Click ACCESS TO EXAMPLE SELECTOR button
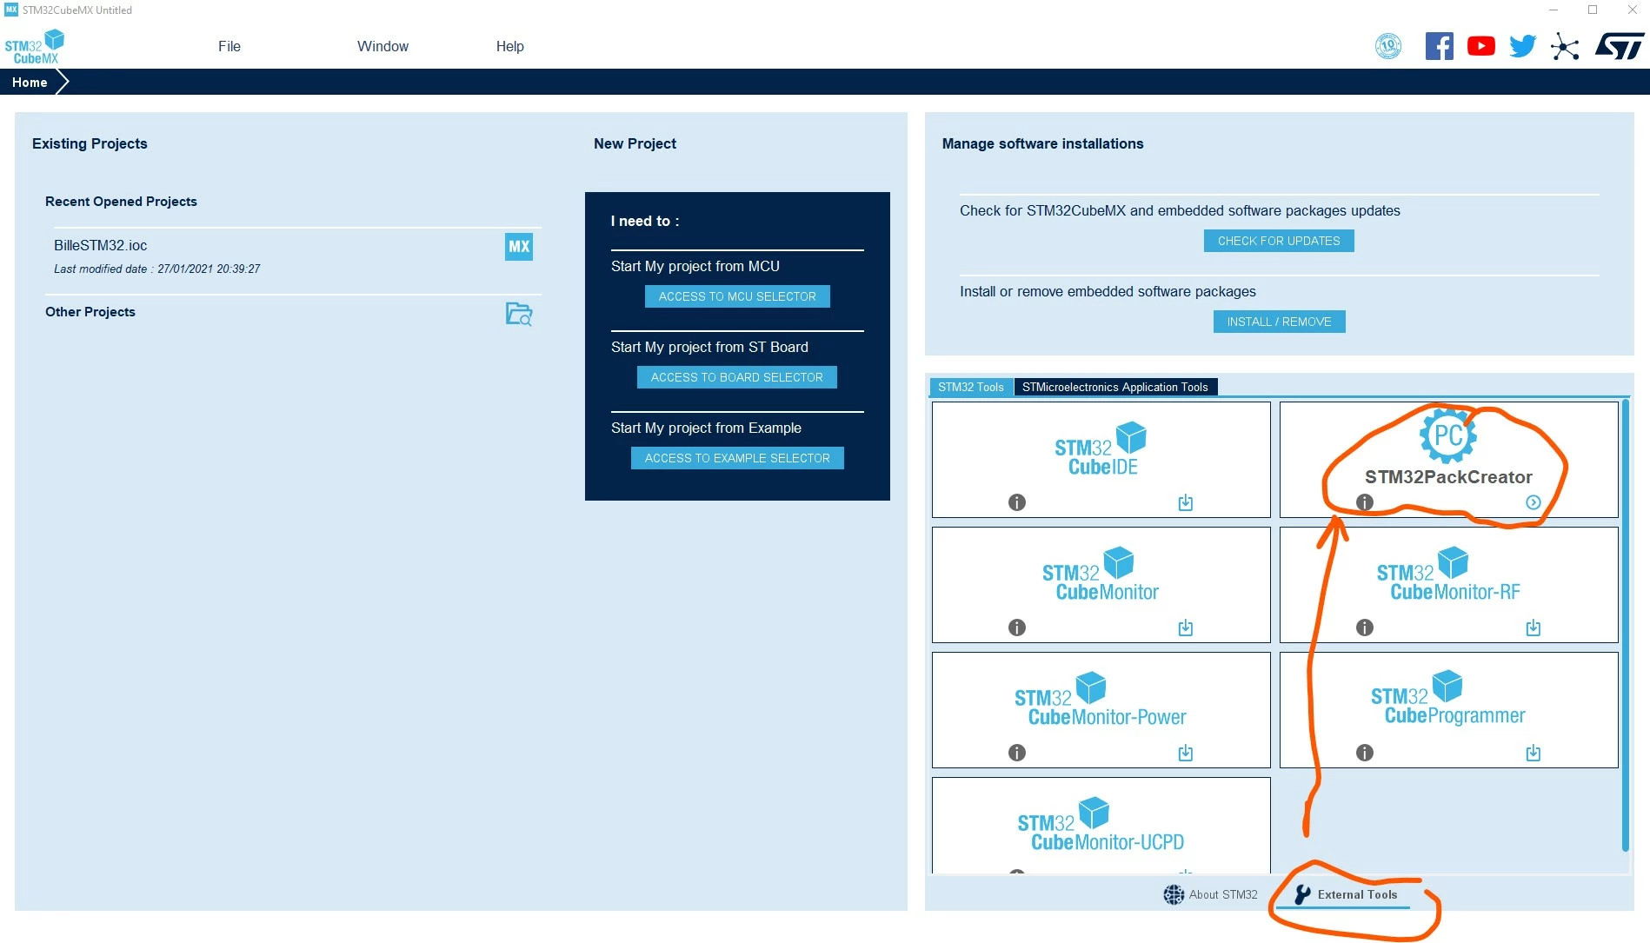The image size is (1650, 943). (x=737, y=458)
